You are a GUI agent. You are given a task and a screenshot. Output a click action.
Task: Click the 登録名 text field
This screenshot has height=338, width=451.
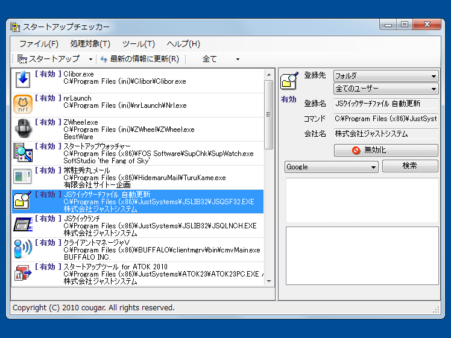click(x=386, y=104)
